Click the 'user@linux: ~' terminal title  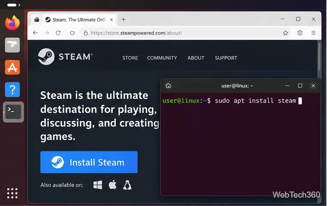pyautogui.click(x=237, y=86)
